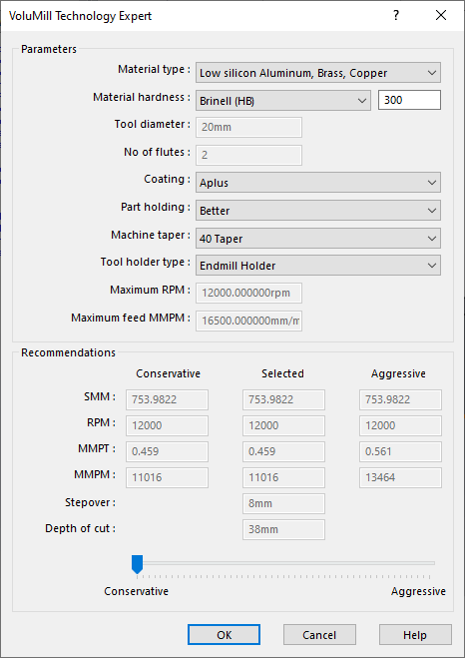Screen dimensions: 465x658
Task: Click the Selected Stepover field showing 8mm
Action: pos(283,503)
